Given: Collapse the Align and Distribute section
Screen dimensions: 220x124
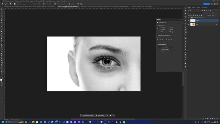Looking at the screenshot, I should [157, 35].
